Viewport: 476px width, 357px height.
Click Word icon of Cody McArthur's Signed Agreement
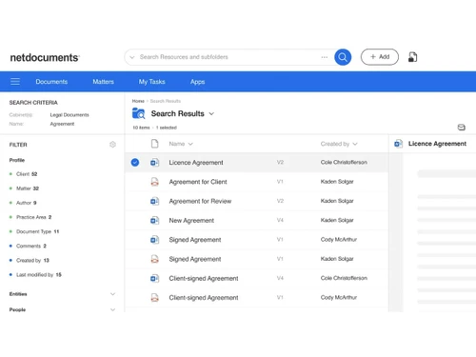154,240
